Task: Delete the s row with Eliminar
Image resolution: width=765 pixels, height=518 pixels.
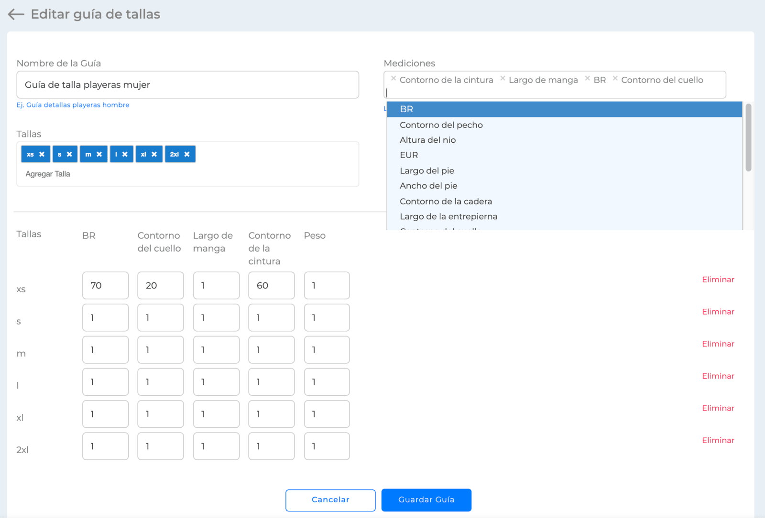Action: [x=718, y=312]
